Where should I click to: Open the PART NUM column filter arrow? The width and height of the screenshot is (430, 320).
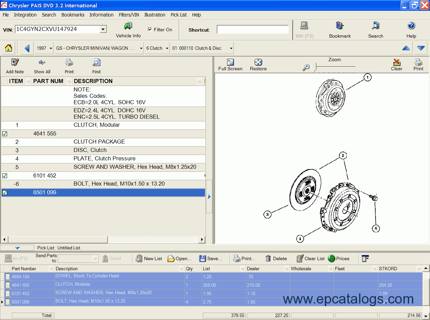point(70,81)
